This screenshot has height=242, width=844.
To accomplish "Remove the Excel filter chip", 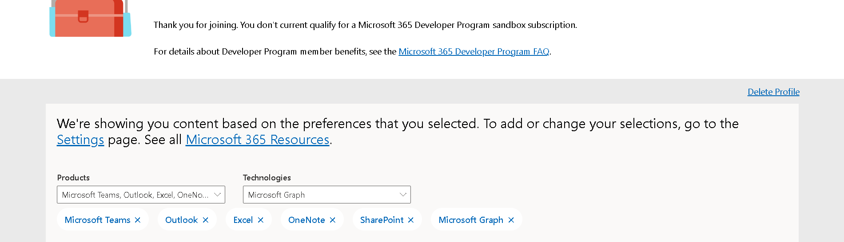I will [260, 220].
